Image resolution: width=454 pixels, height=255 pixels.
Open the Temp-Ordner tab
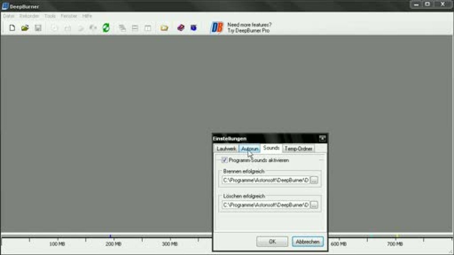click(x=298, y=149)
